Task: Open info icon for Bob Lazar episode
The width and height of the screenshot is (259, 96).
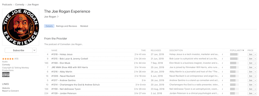Action: [x=222, y=59]
